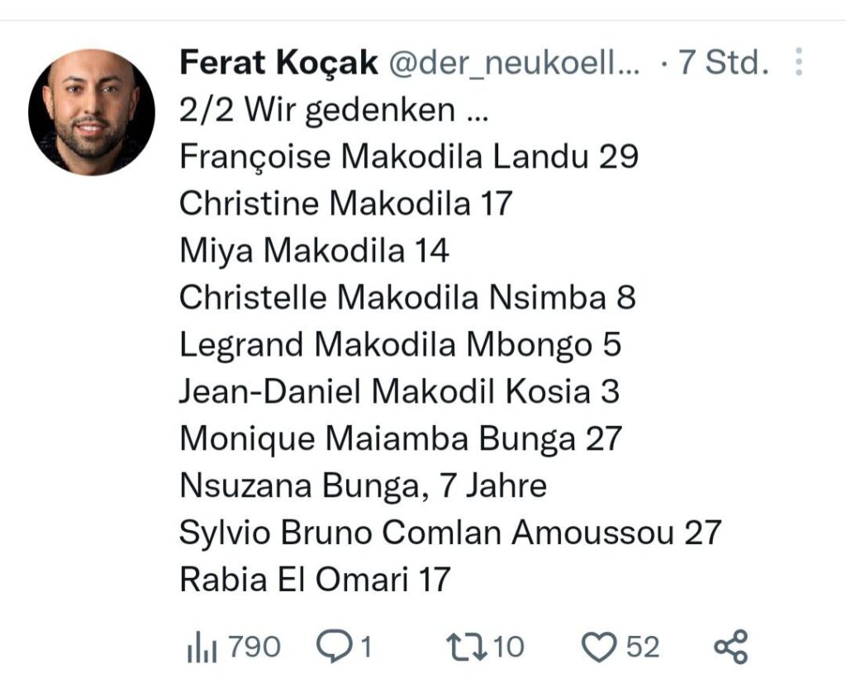Click the like count 52
846x697 pixels.
click(x=643, y=647)
